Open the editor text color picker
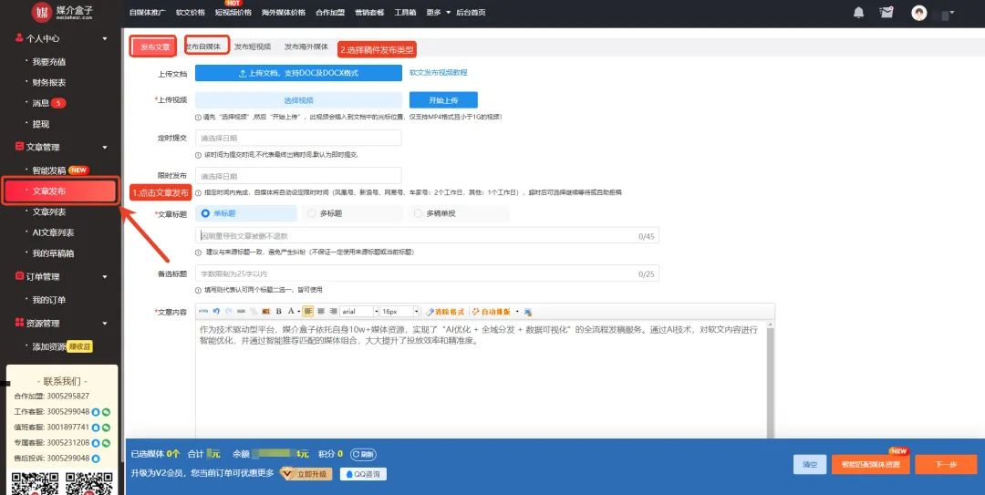Image resolution: width=985 pixels, height=495 pixels. pos(291,311)
